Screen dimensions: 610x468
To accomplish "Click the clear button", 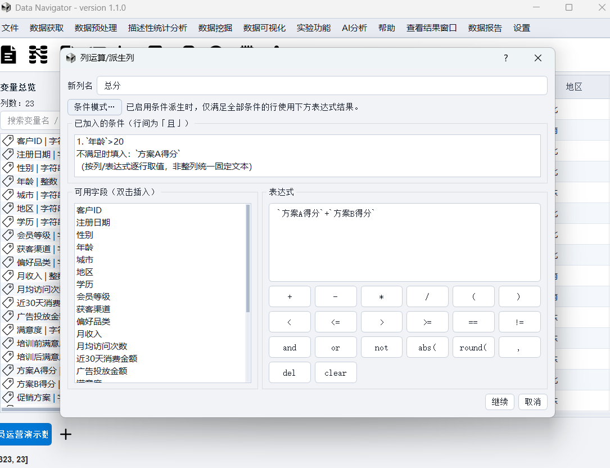I will (336, 372).
